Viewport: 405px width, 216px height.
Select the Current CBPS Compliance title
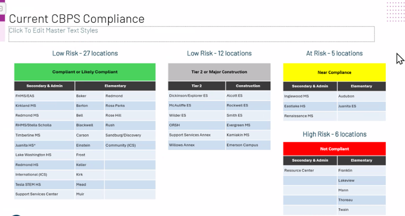[x=77, y=19]
